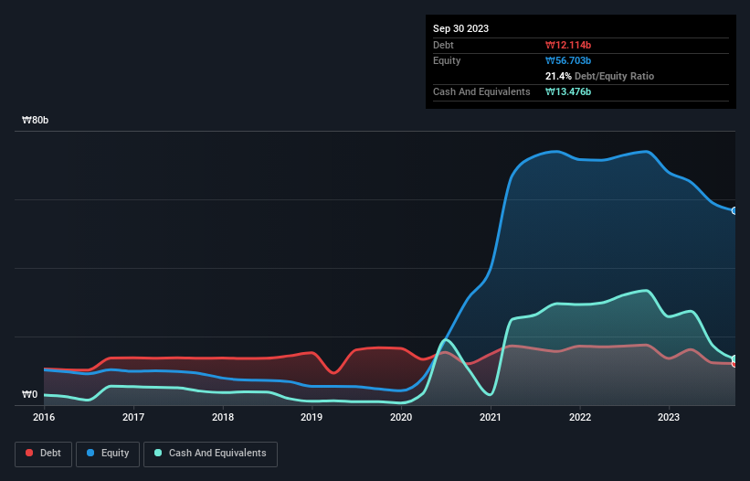Toggle the Equity series legend button
This screenshot has height=481, width=750.
point(108,454)
